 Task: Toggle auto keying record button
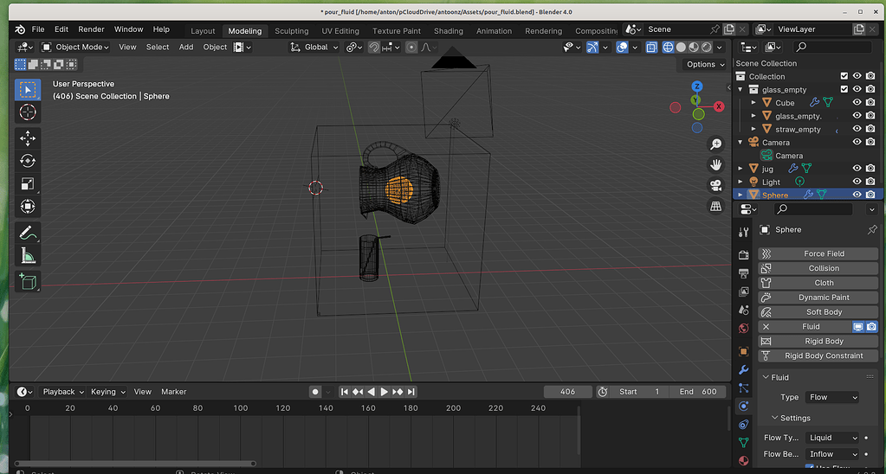click(x=315, y=392)
